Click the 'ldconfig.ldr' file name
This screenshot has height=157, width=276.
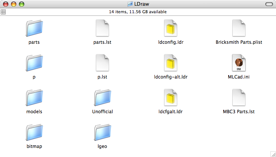(x=171, y=42)
